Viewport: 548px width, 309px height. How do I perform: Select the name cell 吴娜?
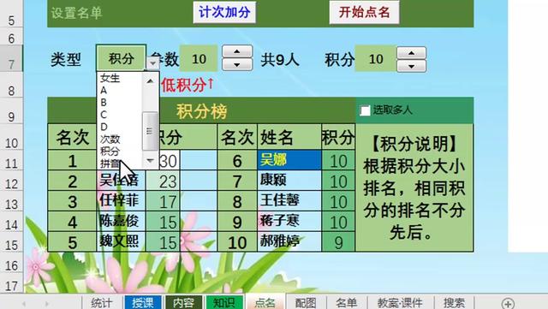[289, 160]
